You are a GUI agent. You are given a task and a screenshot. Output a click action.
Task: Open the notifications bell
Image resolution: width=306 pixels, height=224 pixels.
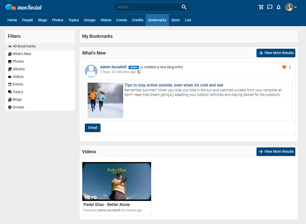pos(279,7)
